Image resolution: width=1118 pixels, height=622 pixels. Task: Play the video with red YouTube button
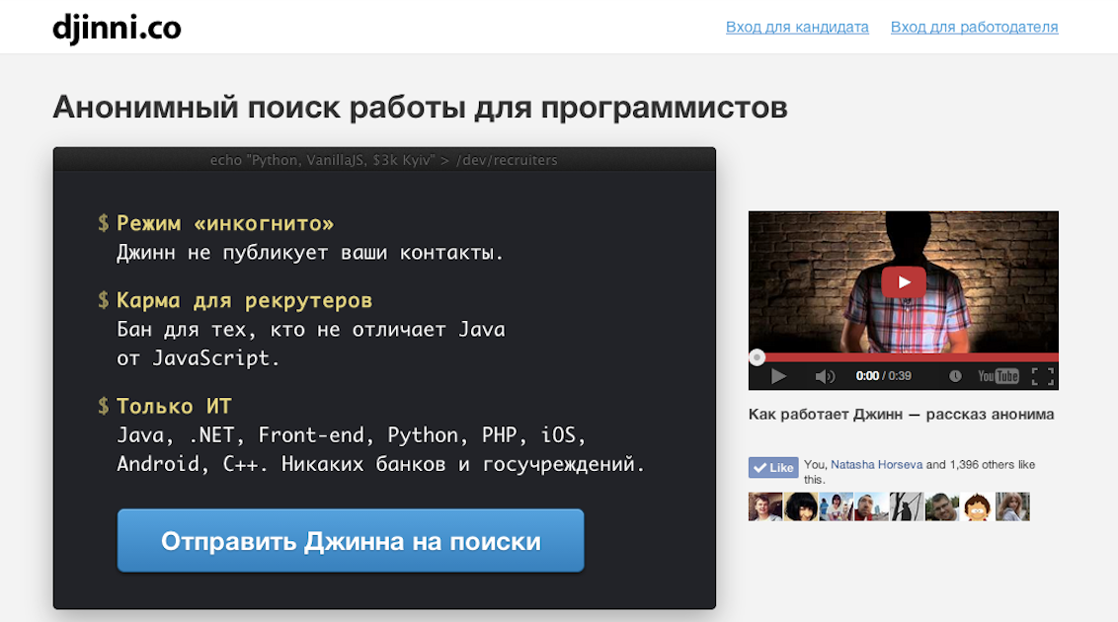(x=904, y=282)
